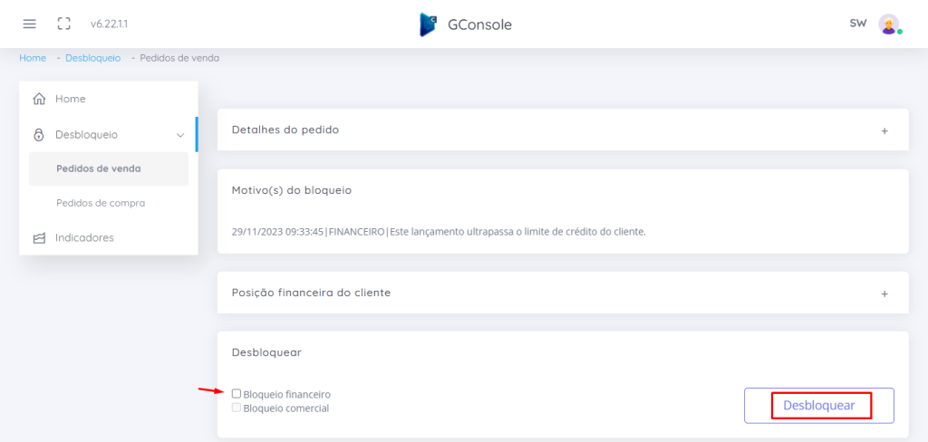Click the GConsole logo icon
Screen dimensions: 928x442
(428, 24)
